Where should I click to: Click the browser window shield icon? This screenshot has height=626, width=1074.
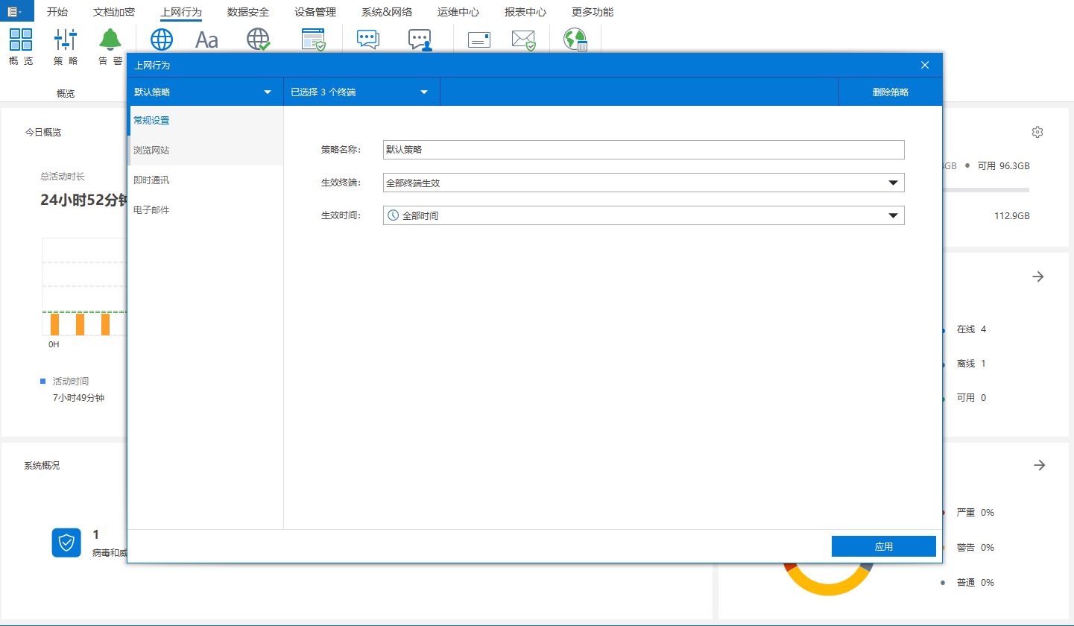(x=313, y=39)
